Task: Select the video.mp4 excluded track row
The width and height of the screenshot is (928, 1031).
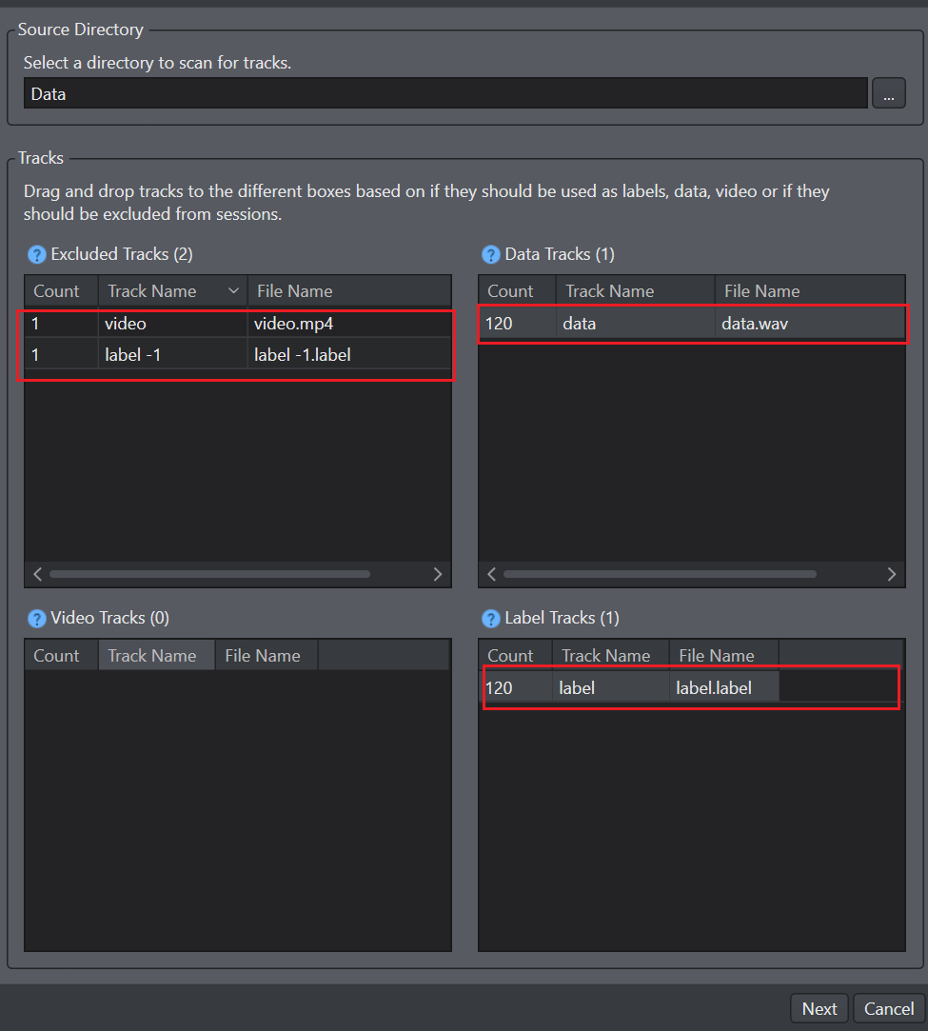Action: [x=238, y=324]
